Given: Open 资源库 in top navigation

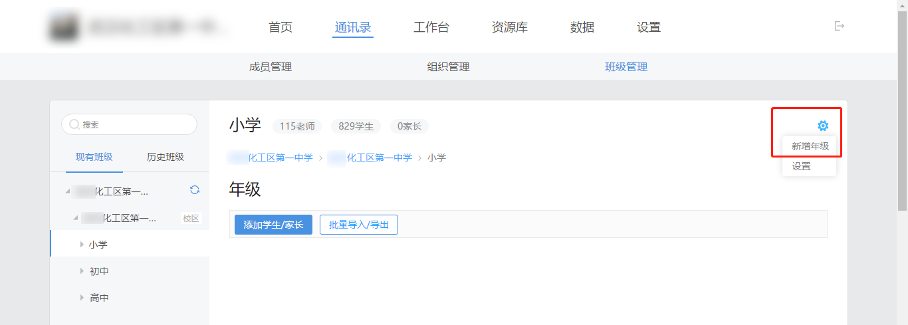Looking at the screenshot, I should (509, 27).
